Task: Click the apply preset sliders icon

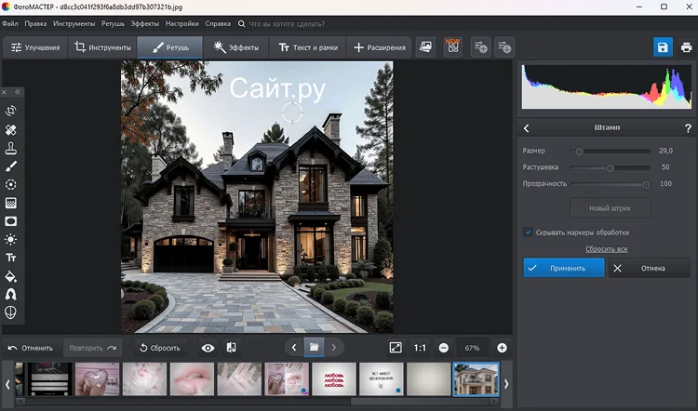Action: tap(504, 47)
